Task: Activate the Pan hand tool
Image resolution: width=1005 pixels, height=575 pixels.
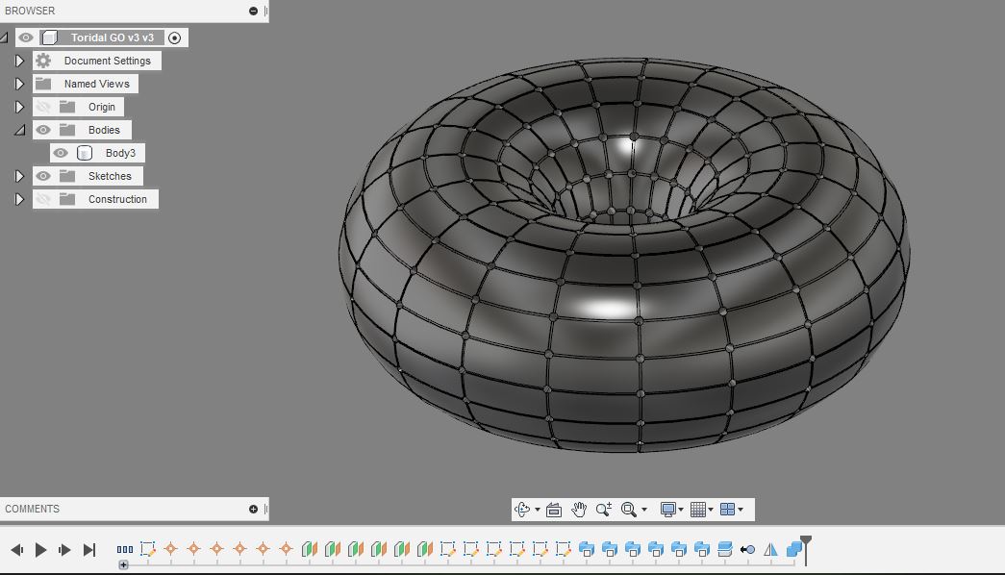Action: [x=579, y=510]
